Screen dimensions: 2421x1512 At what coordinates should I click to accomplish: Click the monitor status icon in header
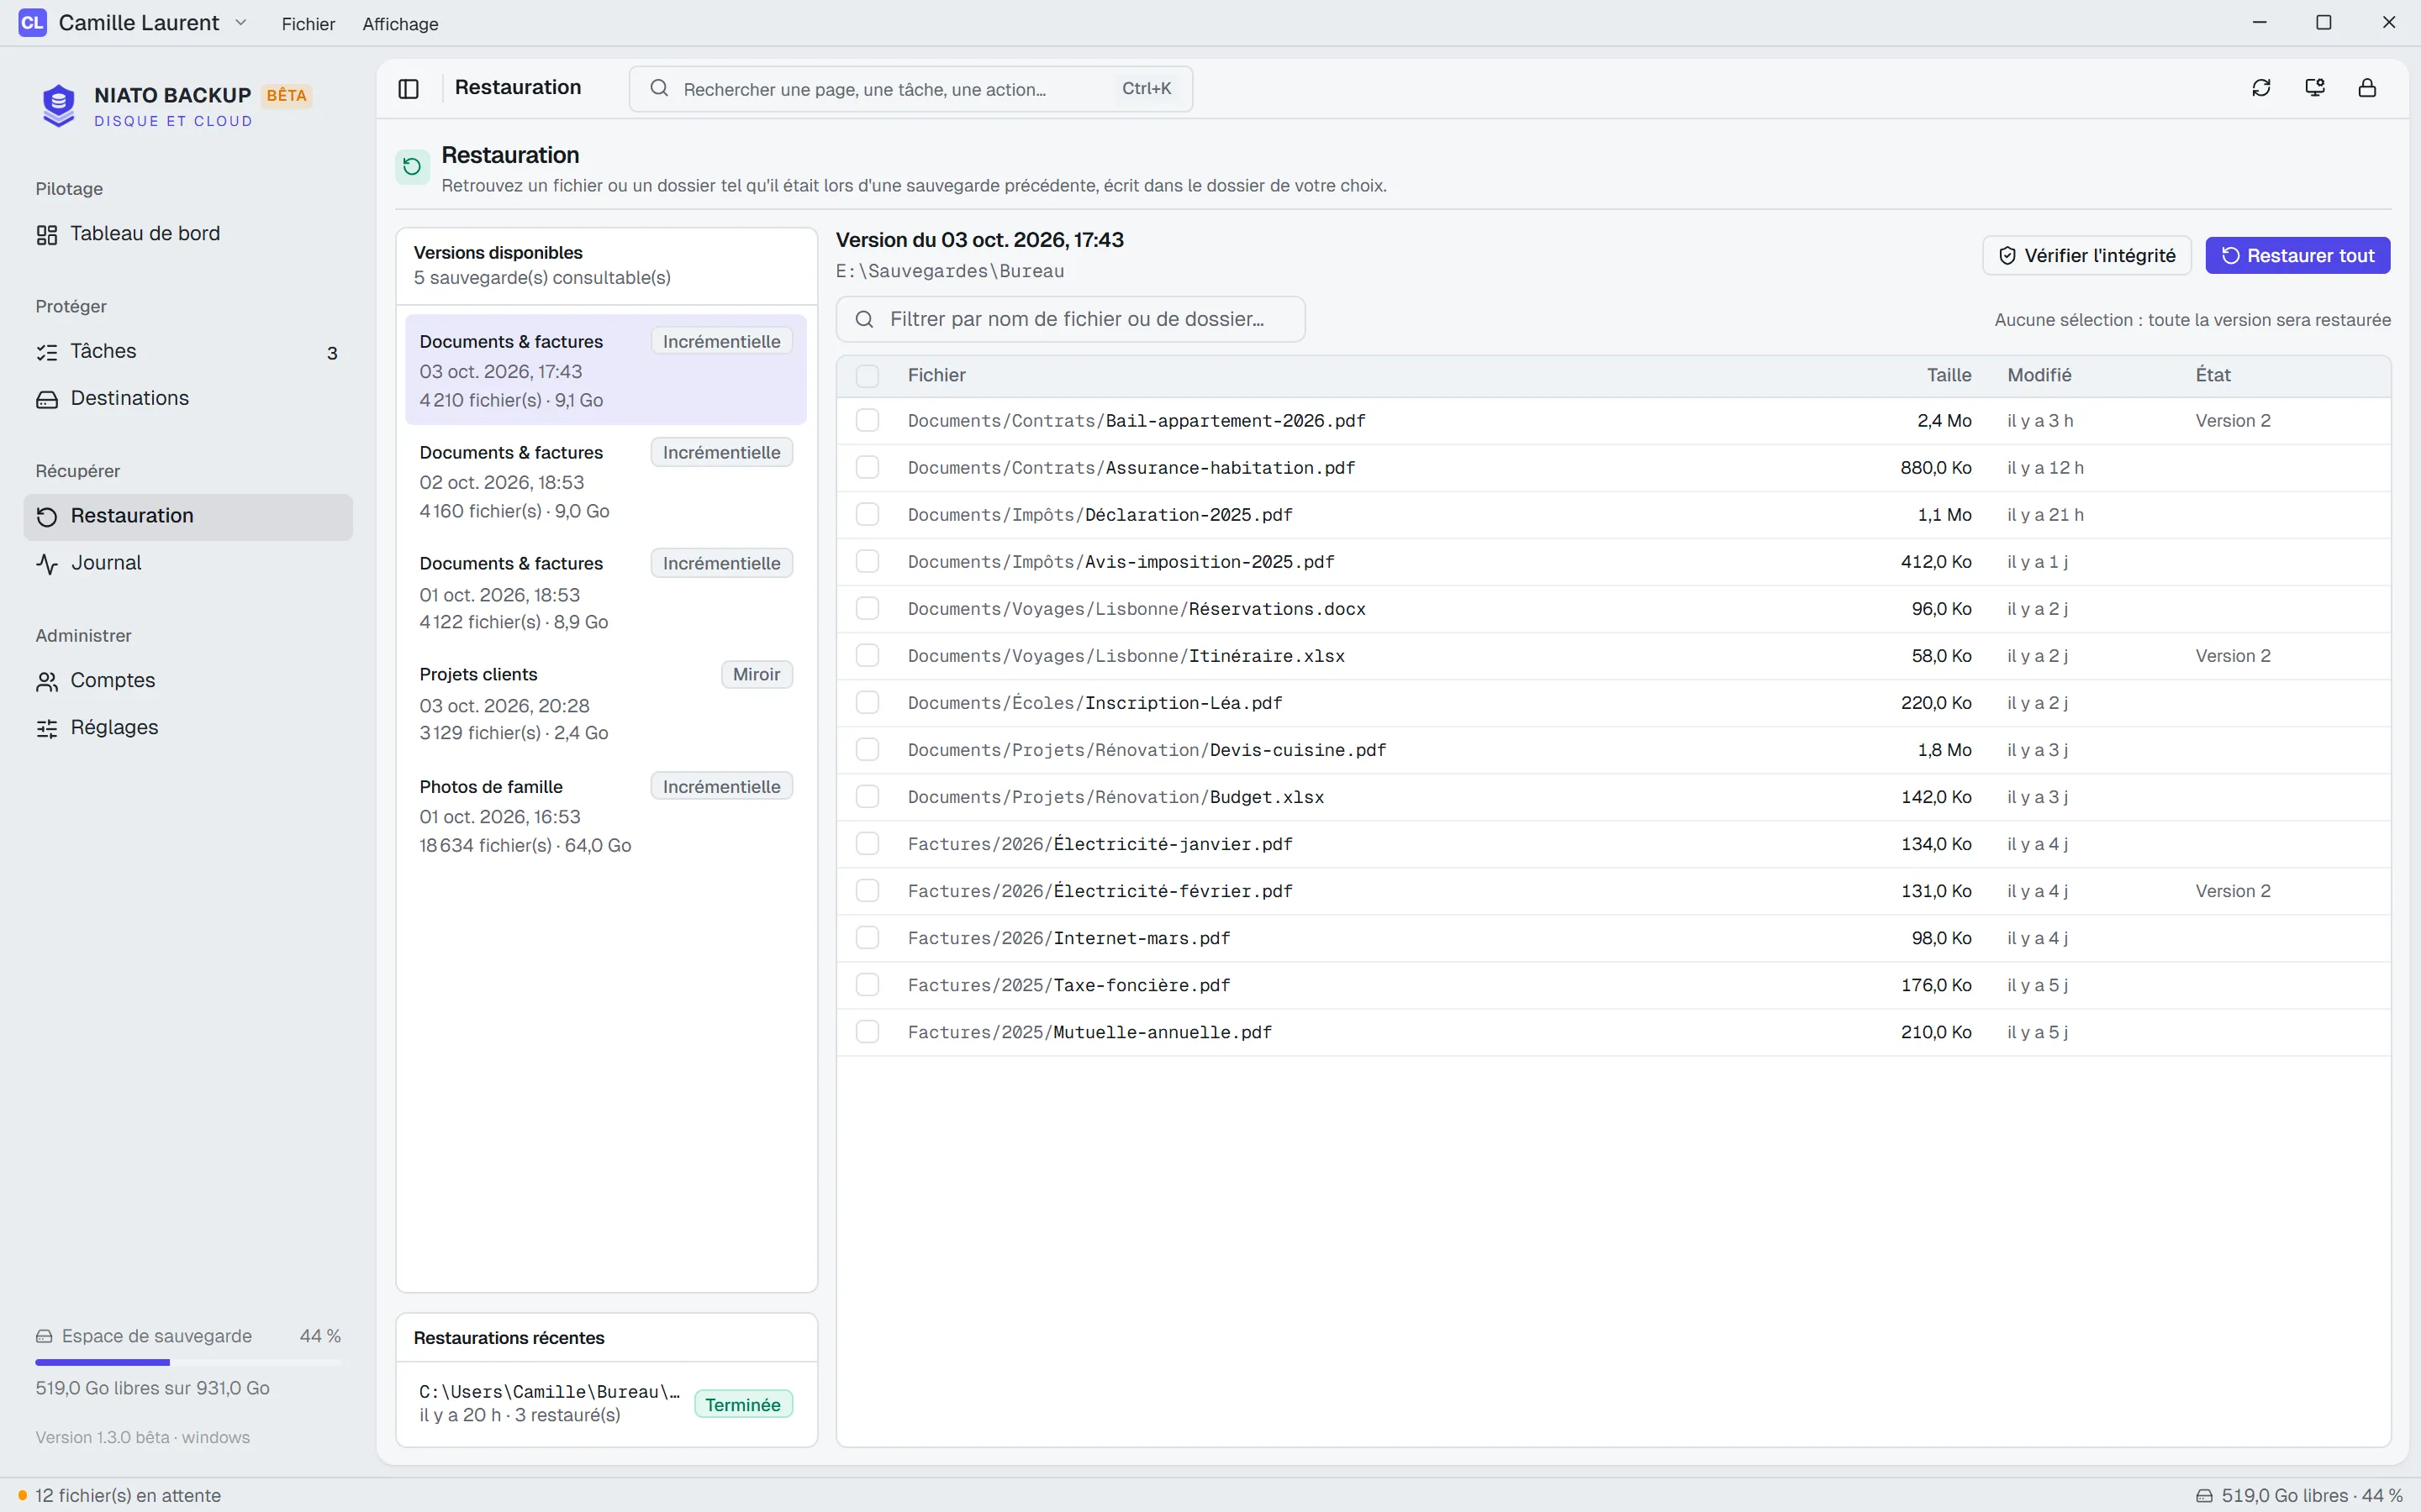pyautogui.click(x=2314, y=88)
